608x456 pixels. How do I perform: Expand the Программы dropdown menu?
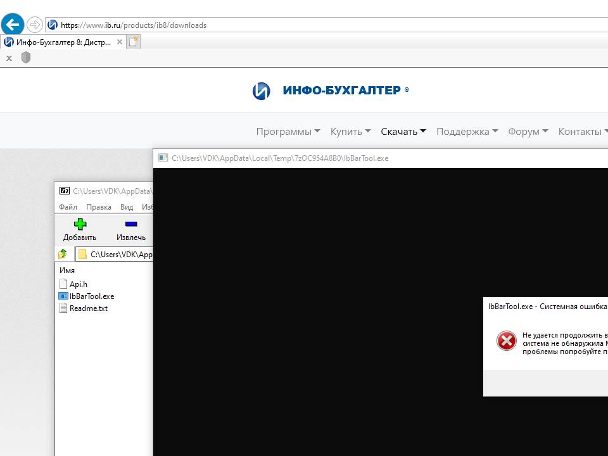[x=288, y=132]
